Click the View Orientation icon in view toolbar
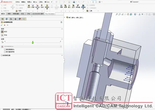155x110 pixels. 131,14
